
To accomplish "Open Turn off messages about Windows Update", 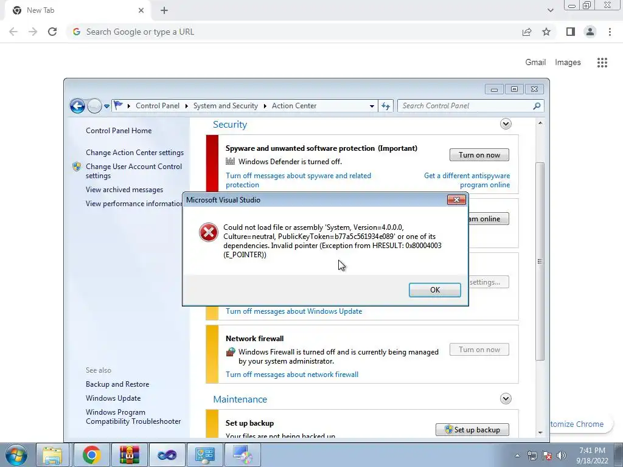I will [x=294, y=311].
